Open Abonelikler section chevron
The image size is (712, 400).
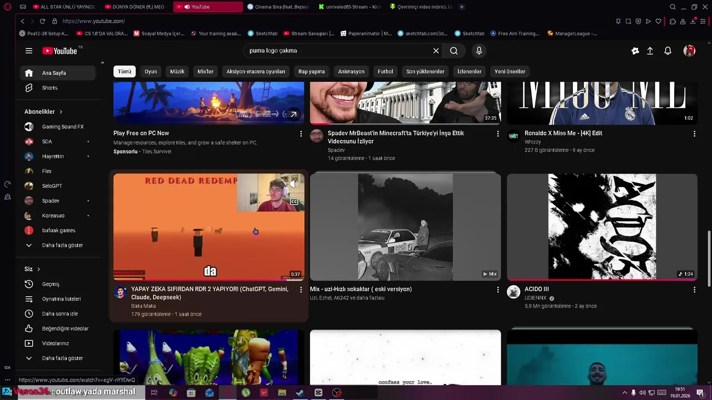point(61,112)
